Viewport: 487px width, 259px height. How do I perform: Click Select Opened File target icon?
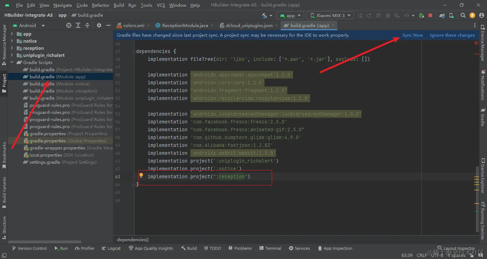69,25
